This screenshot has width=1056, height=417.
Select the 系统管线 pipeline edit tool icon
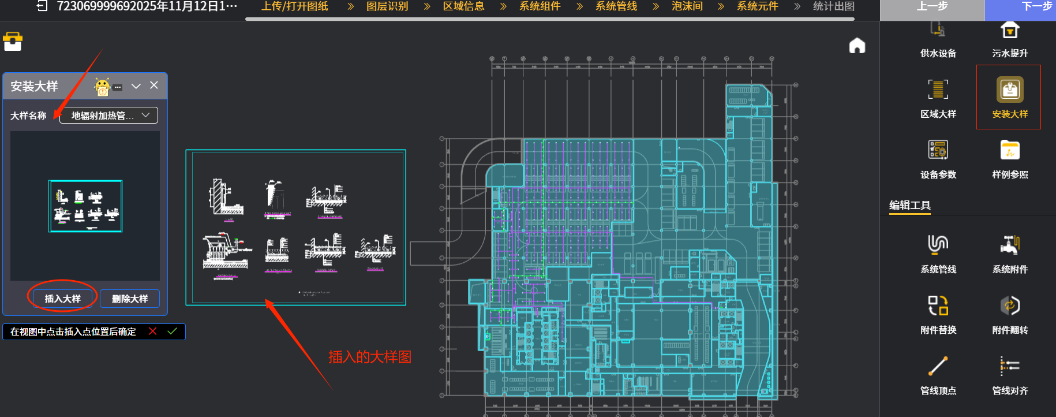(x=938, y=245)
